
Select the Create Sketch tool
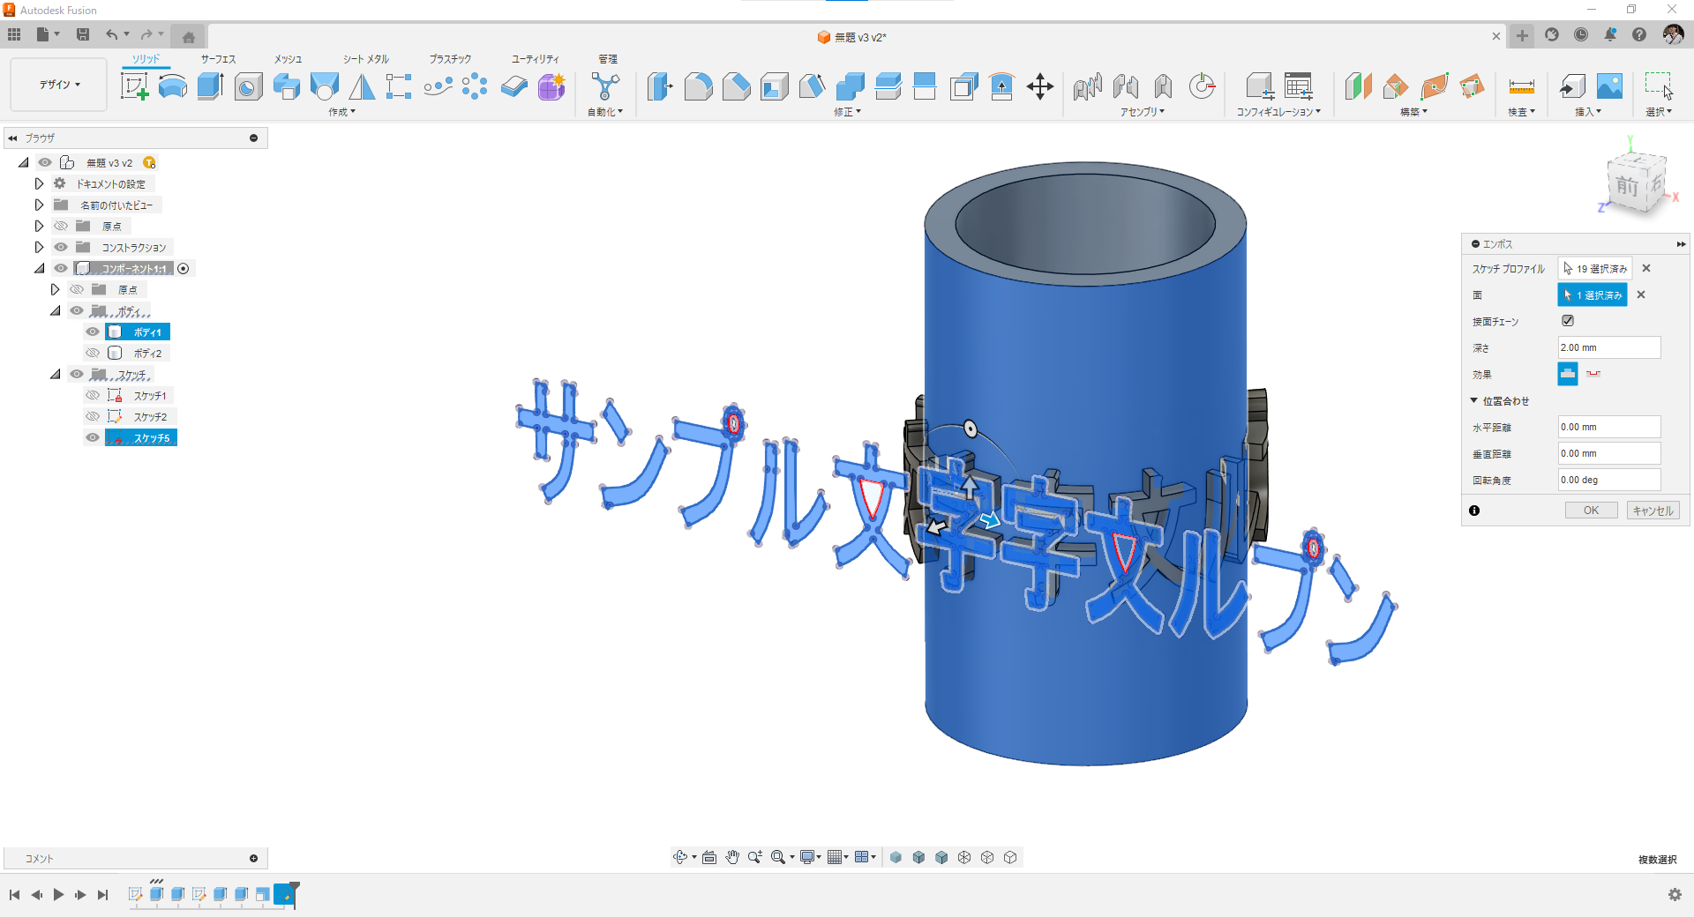[134, 86]
